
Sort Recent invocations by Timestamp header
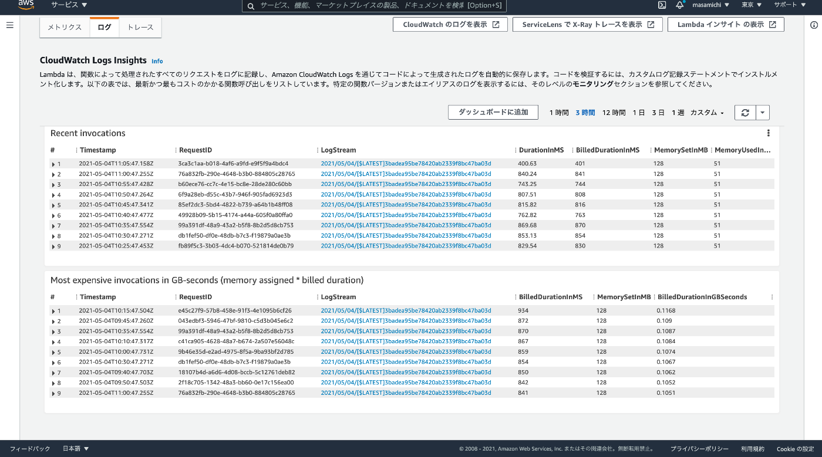click(98, 150)
